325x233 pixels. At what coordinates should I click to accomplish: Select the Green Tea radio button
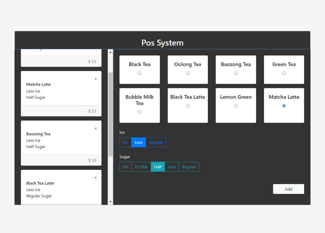284,73
